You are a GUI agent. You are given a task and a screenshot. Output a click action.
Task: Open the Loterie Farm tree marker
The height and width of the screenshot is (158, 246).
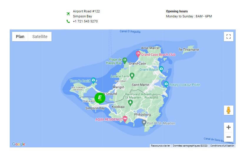coord(132,76)
